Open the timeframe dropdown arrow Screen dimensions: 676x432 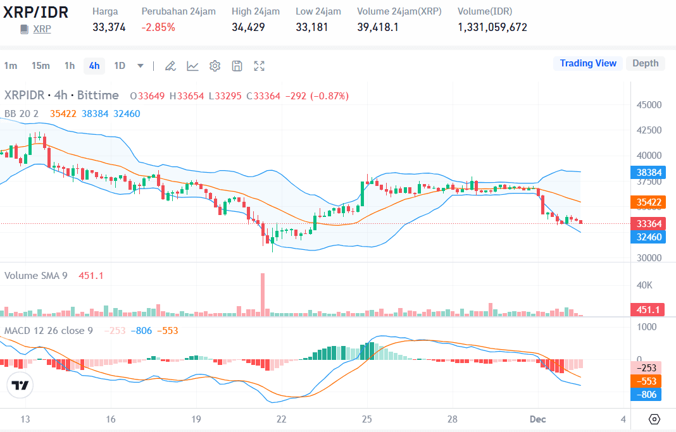(139, 65)
